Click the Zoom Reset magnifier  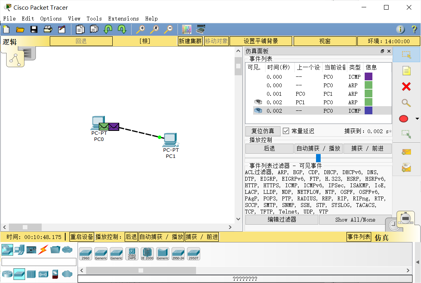coord(154,29)
